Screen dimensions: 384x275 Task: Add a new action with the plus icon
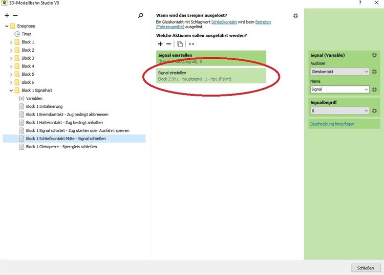tap(160, 44)
